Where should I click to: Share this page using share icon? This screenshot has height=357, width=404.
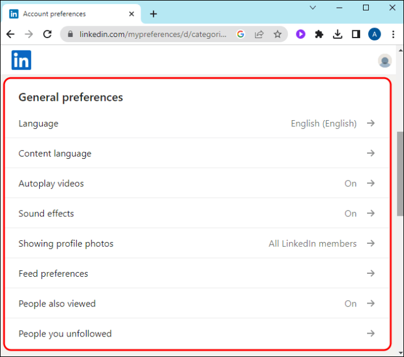tap(259, 34)
